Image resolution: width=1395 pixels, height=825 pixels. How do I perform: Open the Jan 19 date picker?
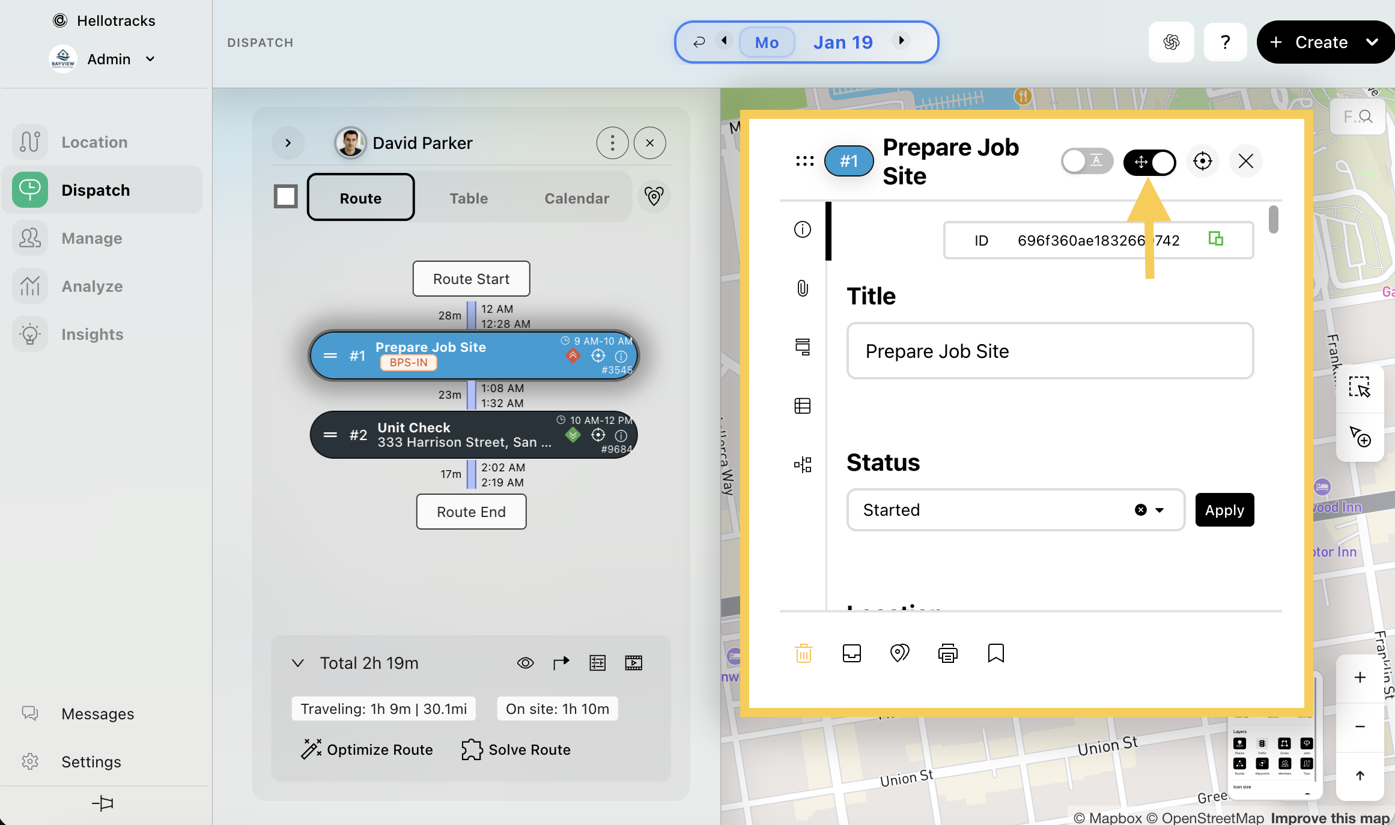(843, 42)
